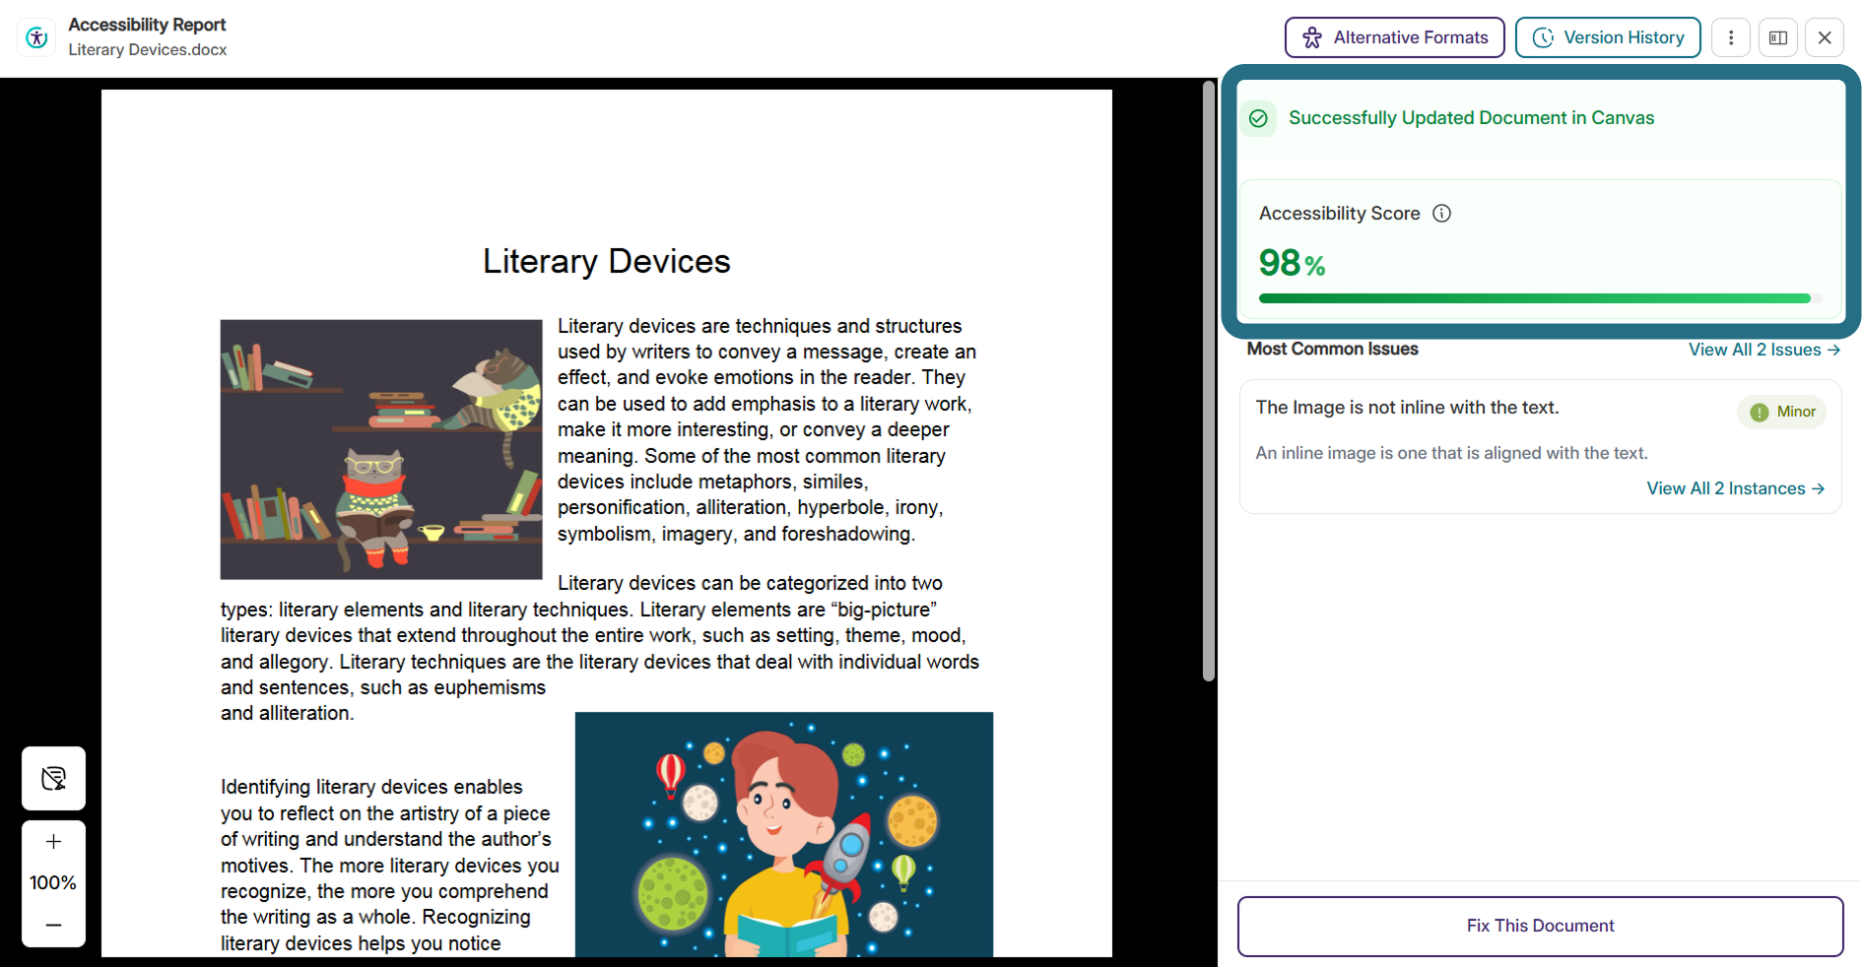
Task: Click the Most Common Issues heading
Action: (x=1332, y=349)
